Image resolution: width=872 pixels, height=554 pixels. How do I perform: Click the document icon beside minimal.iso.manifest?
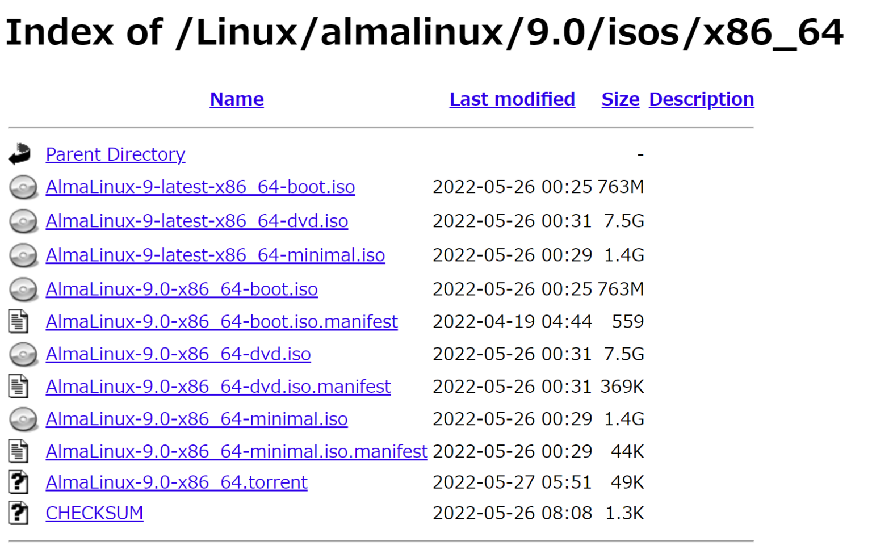tap(19, 451)
